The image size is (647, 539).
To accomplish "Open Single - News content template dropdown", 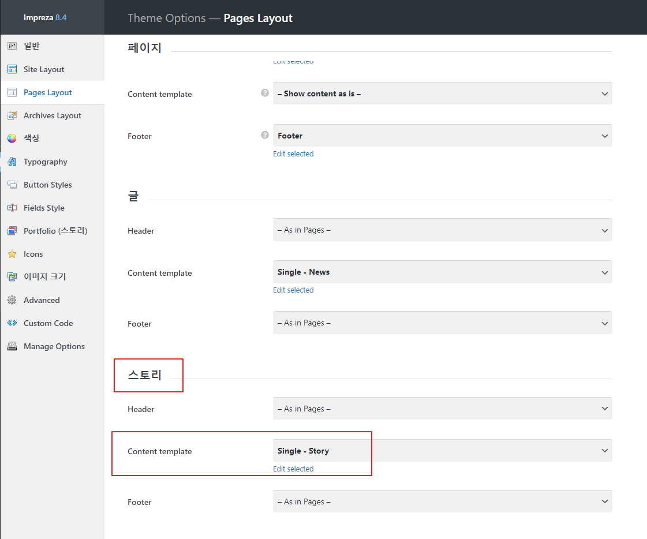I will click(x=442, y=272).
